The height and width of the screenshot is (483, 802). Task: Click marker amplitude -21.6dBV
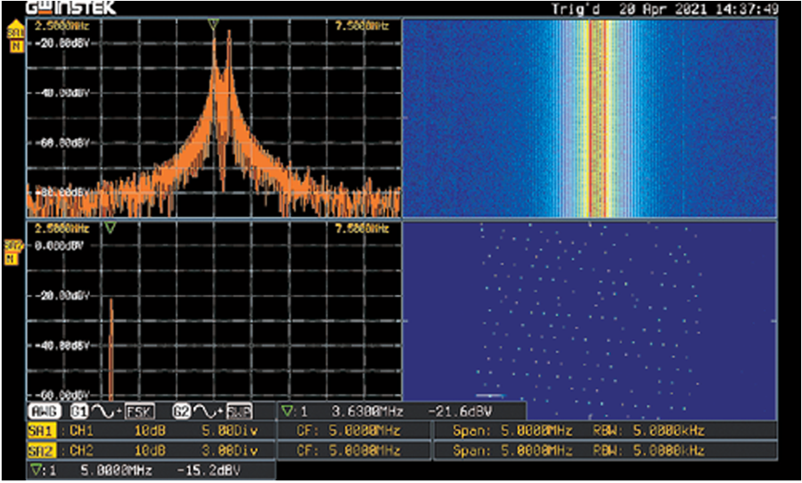pyautogui.click(x=459, y=412)
